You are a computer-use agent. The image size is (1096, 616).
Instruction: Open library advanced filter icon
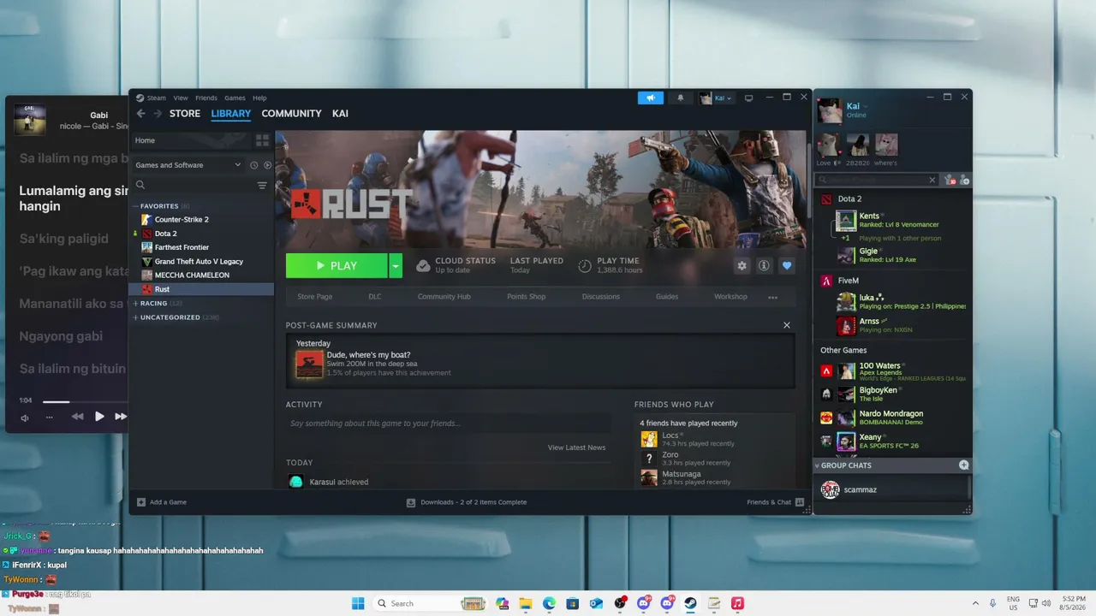coord(262,185)
